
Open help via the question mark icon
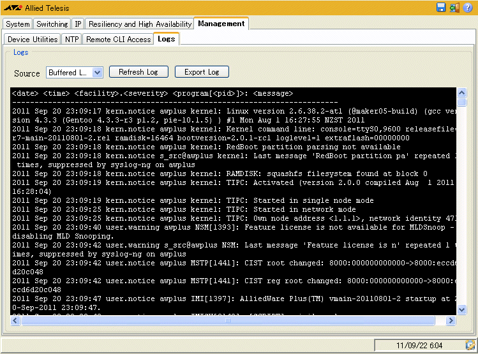467,7
